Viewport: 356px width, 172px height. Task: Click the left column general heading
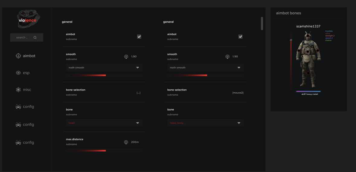(67, 22)
